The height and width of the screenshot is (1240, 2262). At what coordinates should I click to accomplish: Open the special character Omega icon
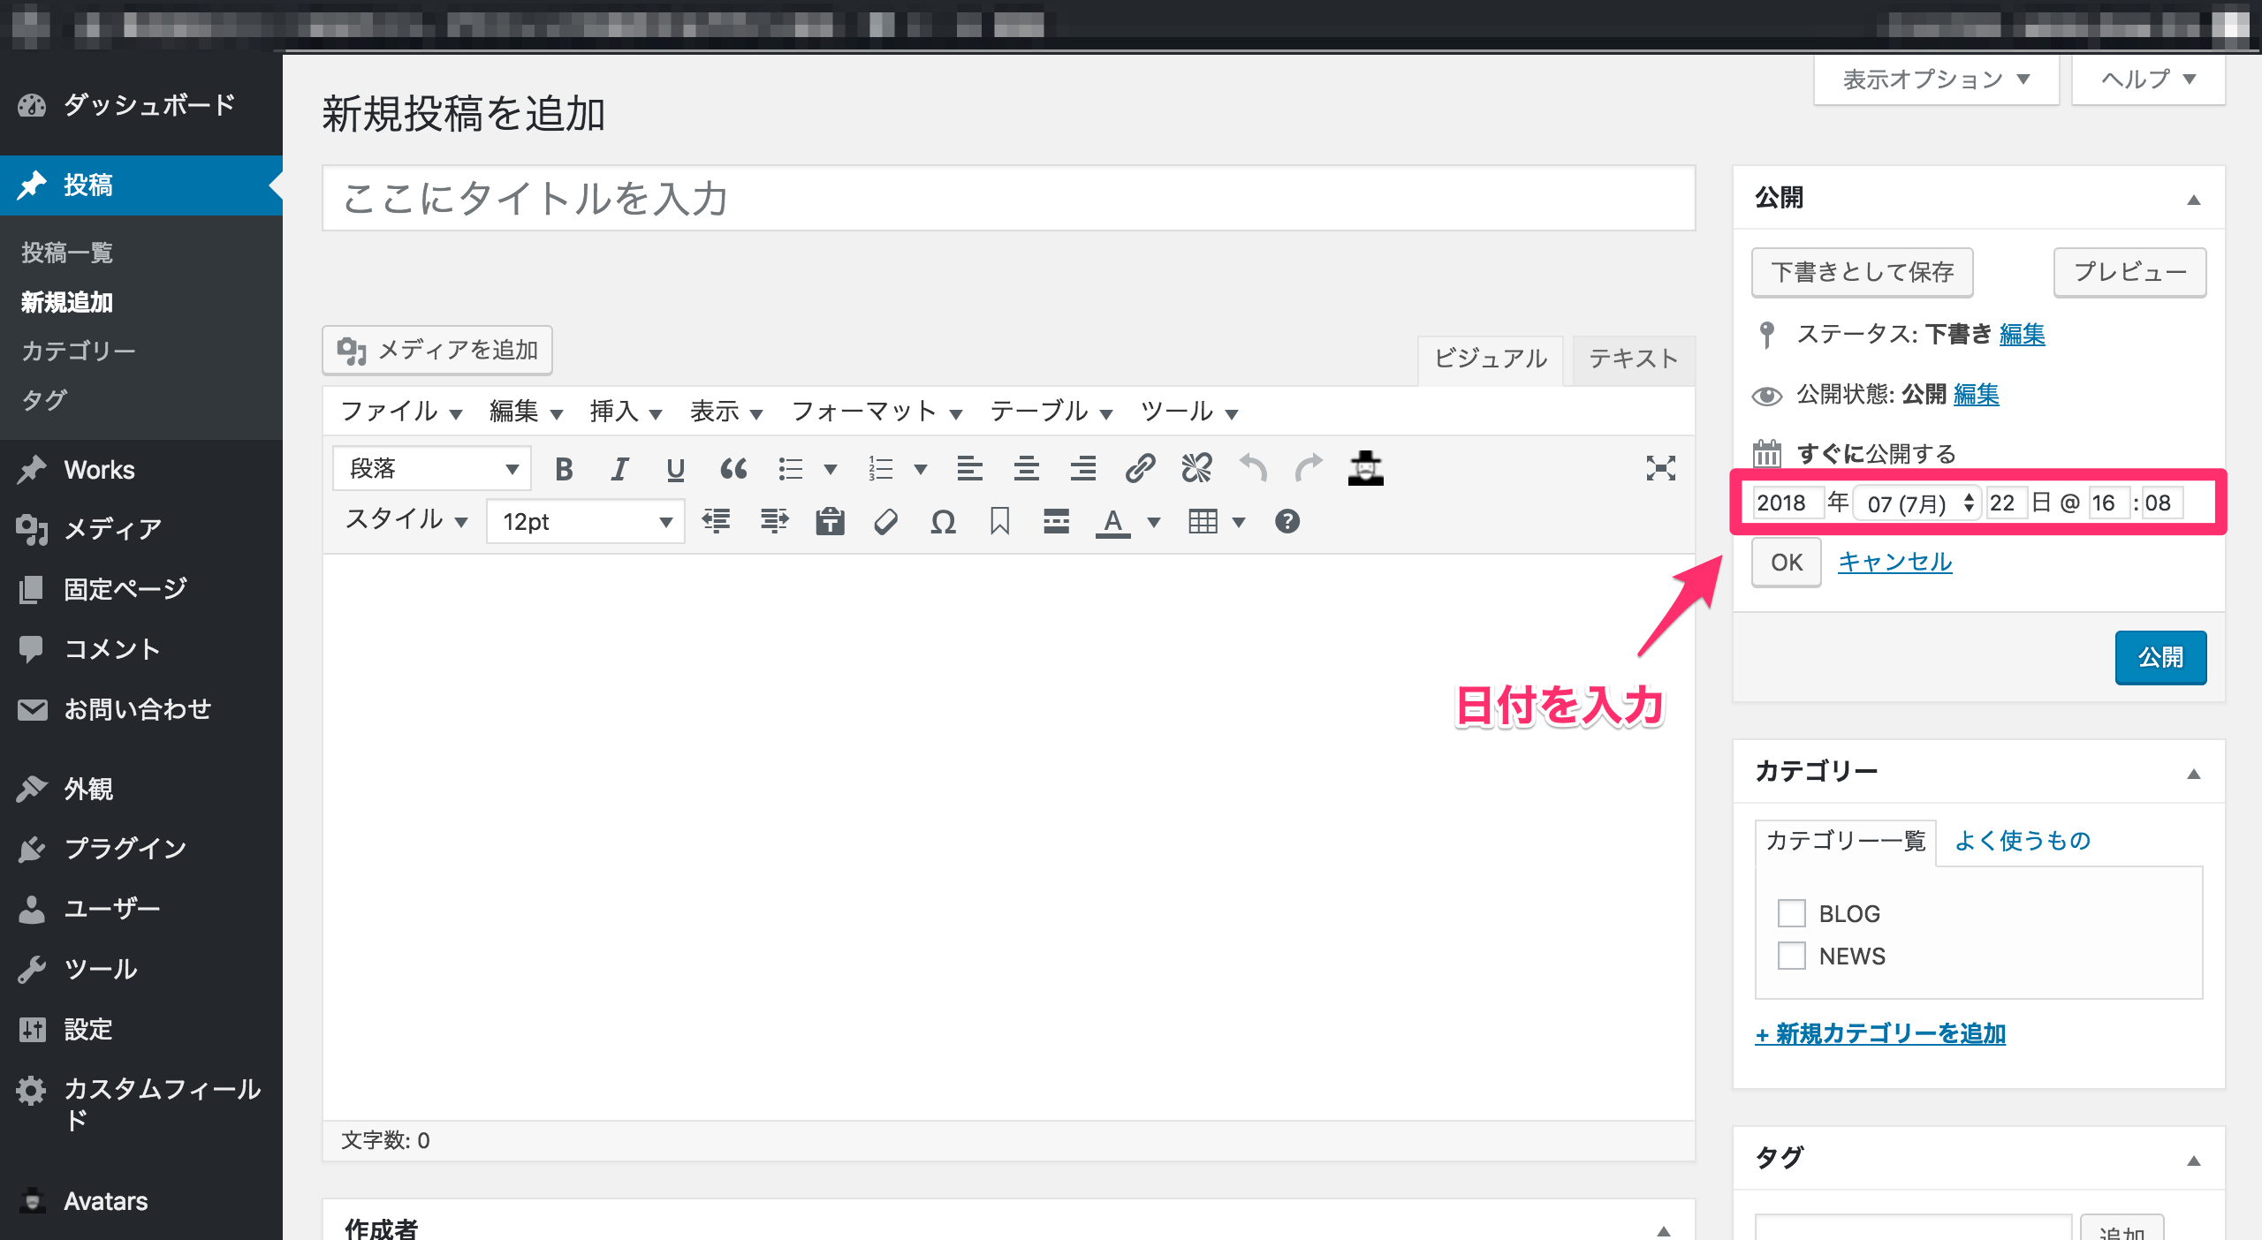coord(943,522)
